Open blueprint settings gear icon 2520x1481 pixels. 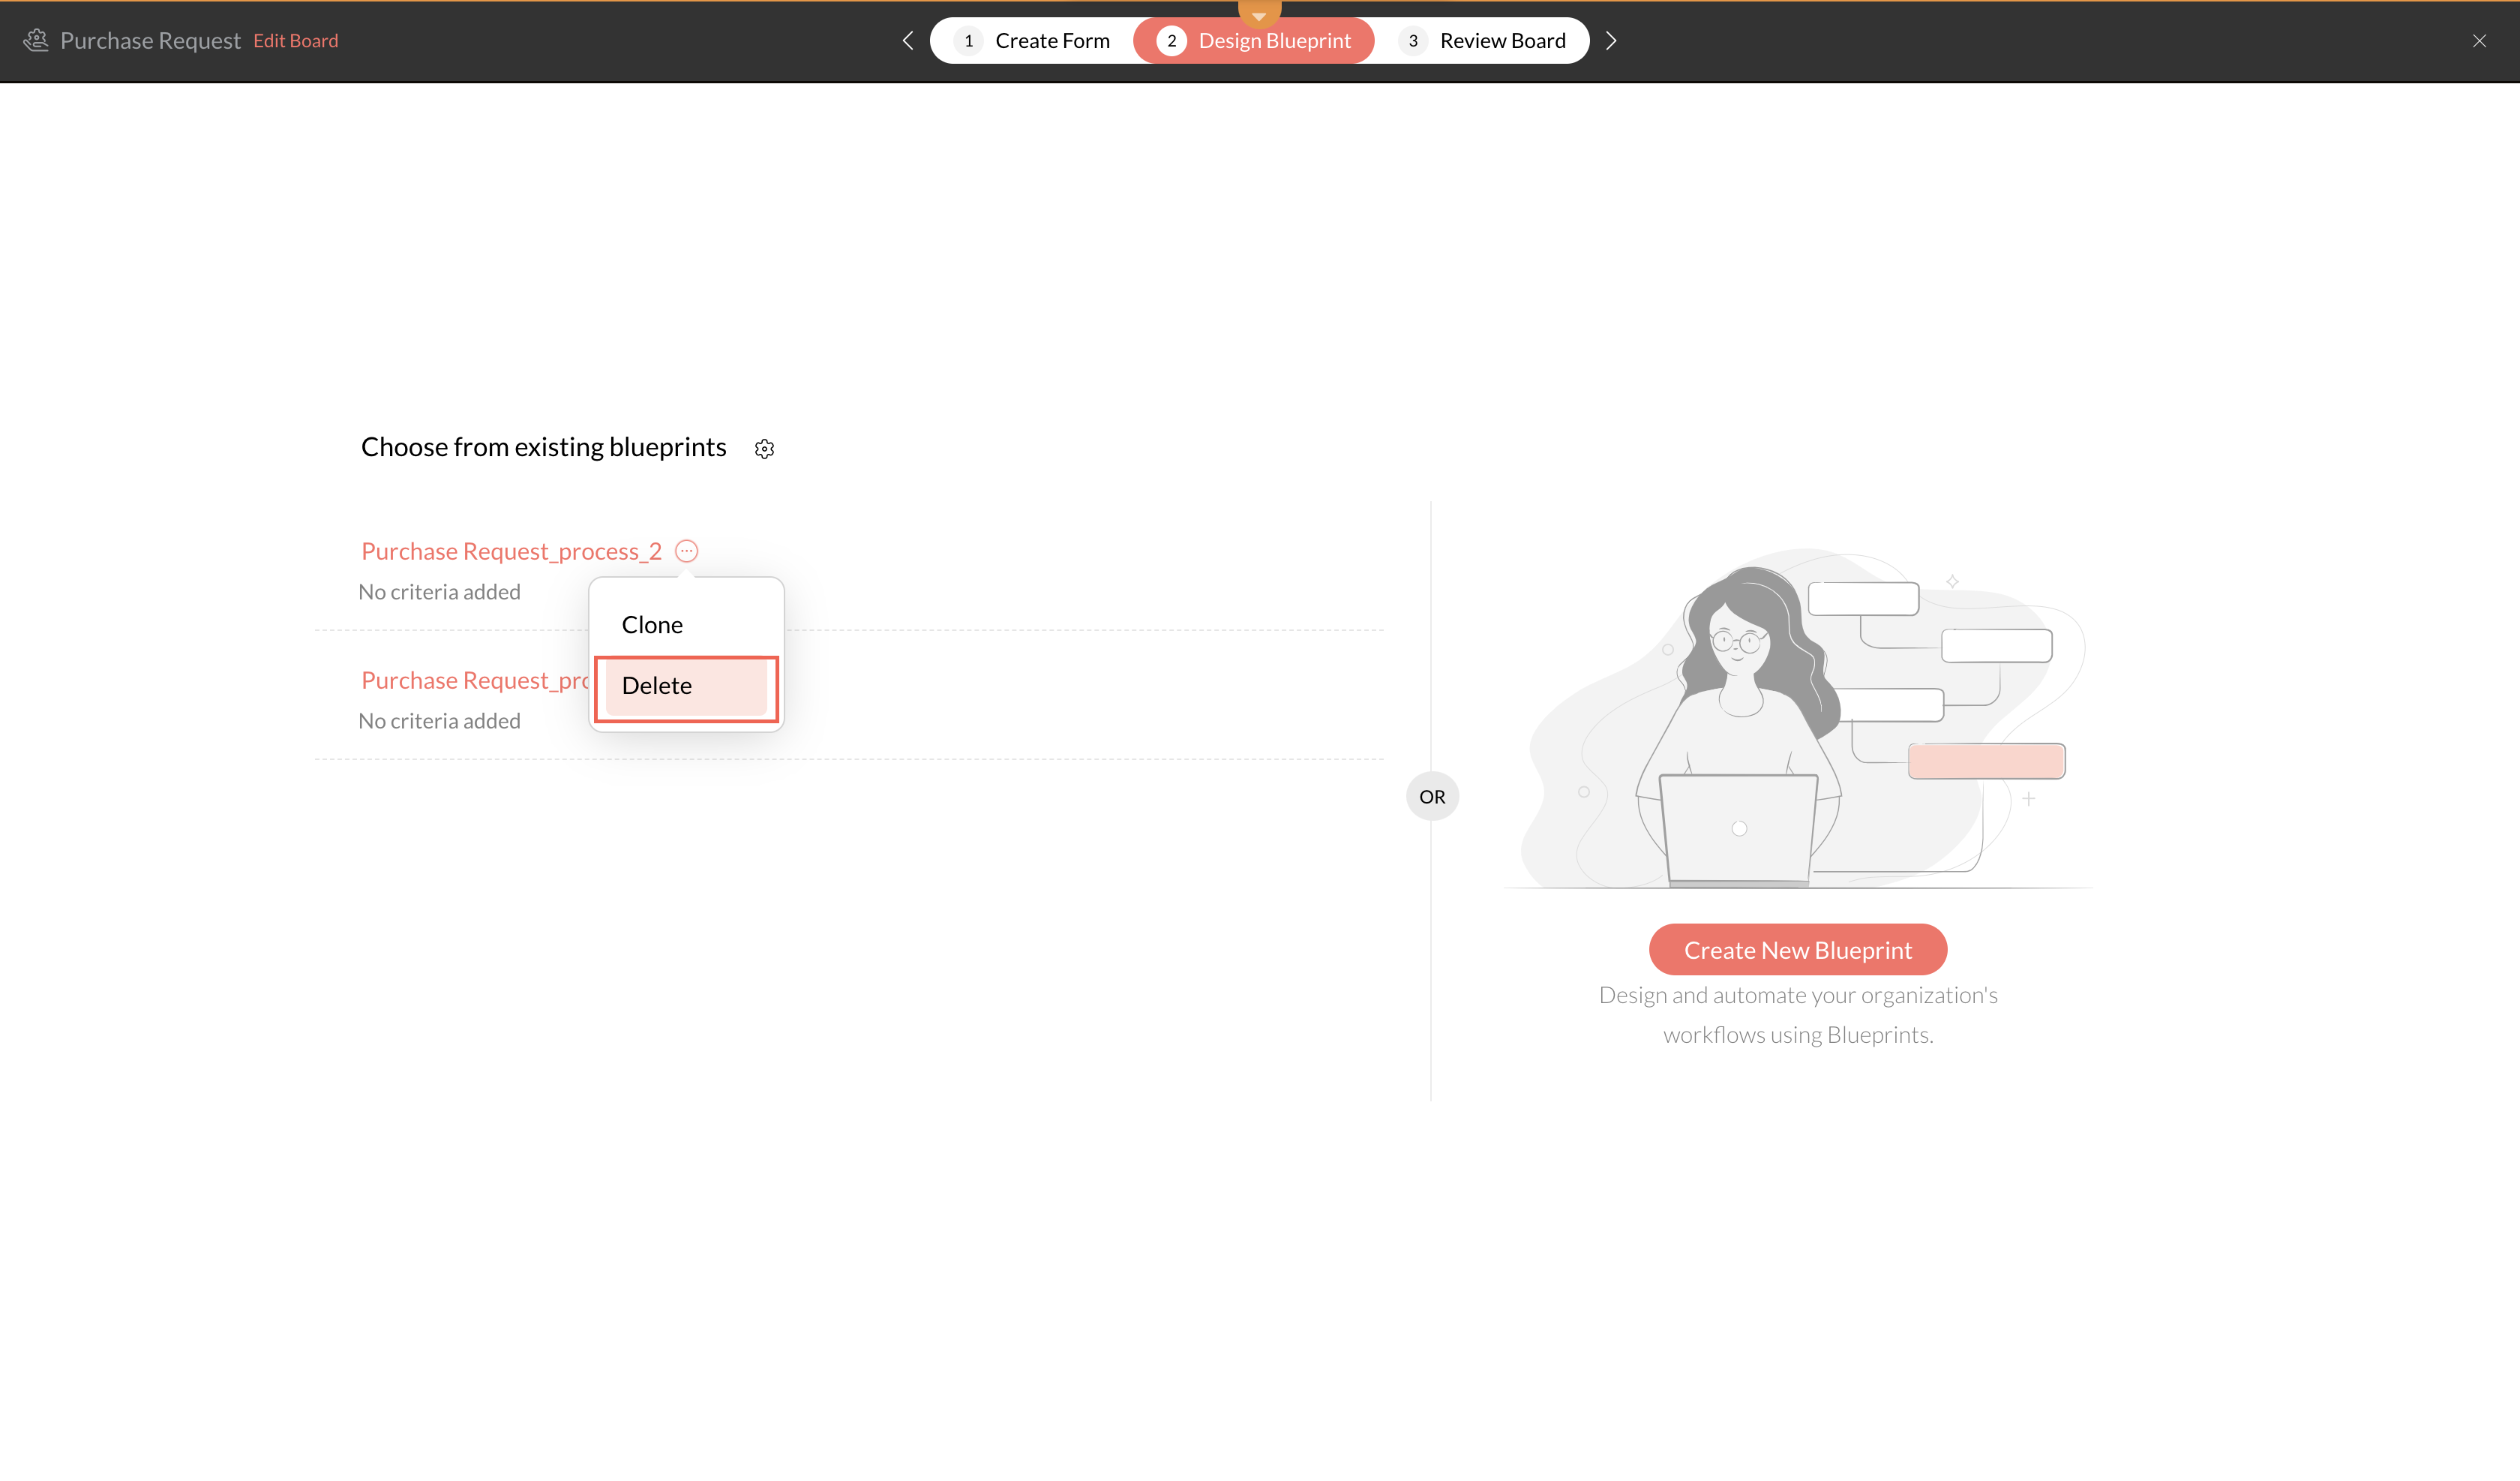[x=764, y=449]
